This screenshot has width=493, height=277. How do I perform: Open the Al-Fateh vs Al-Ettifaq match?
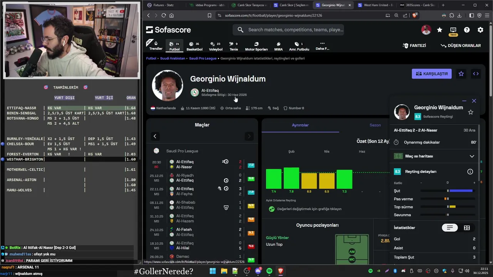(x=202, y=232)
